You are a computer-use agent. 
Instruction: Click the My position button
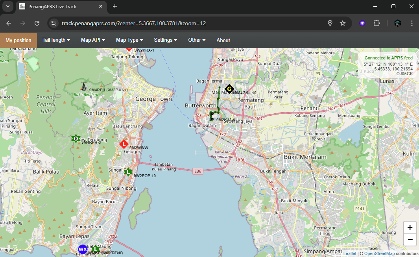(18, 41)
